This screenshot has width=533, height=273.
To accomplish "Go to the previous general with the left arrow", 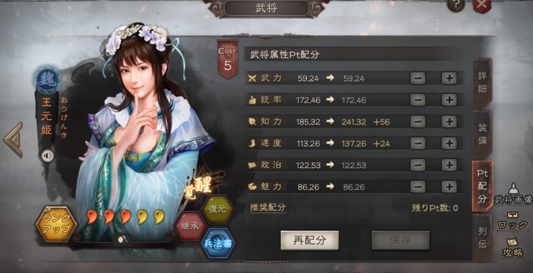I will coord(13,140).
